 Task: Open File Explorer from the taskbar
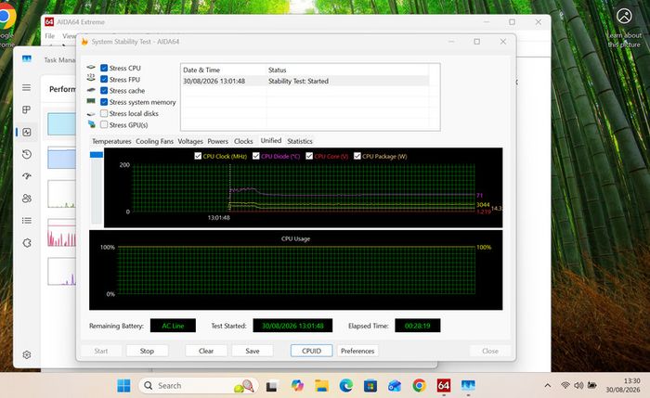pyautogui.click(x=321, y=386)
